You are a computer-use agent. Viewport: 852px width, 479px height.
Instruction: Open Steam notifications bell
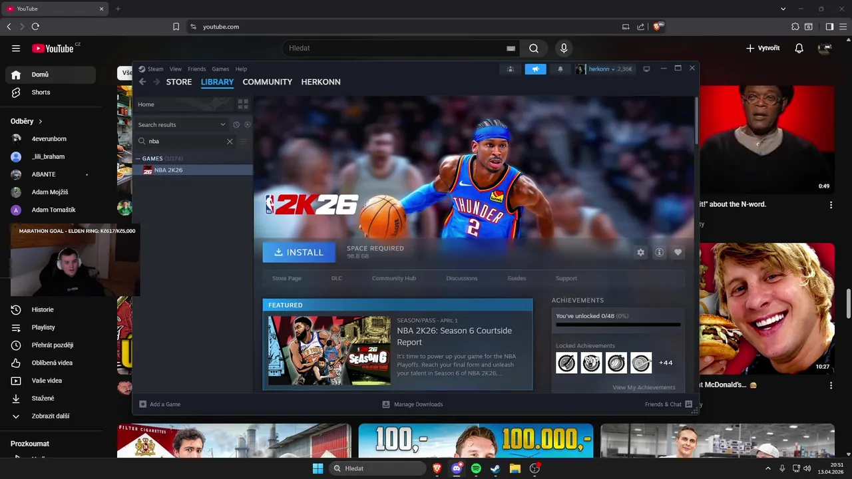pyautogui.click(x=560, y=69)
